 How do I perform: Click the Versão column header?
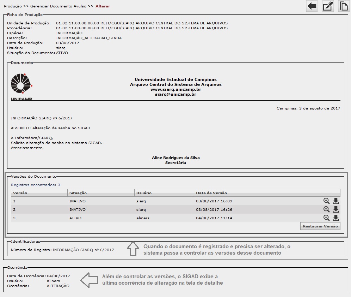[x=39, y=193]
